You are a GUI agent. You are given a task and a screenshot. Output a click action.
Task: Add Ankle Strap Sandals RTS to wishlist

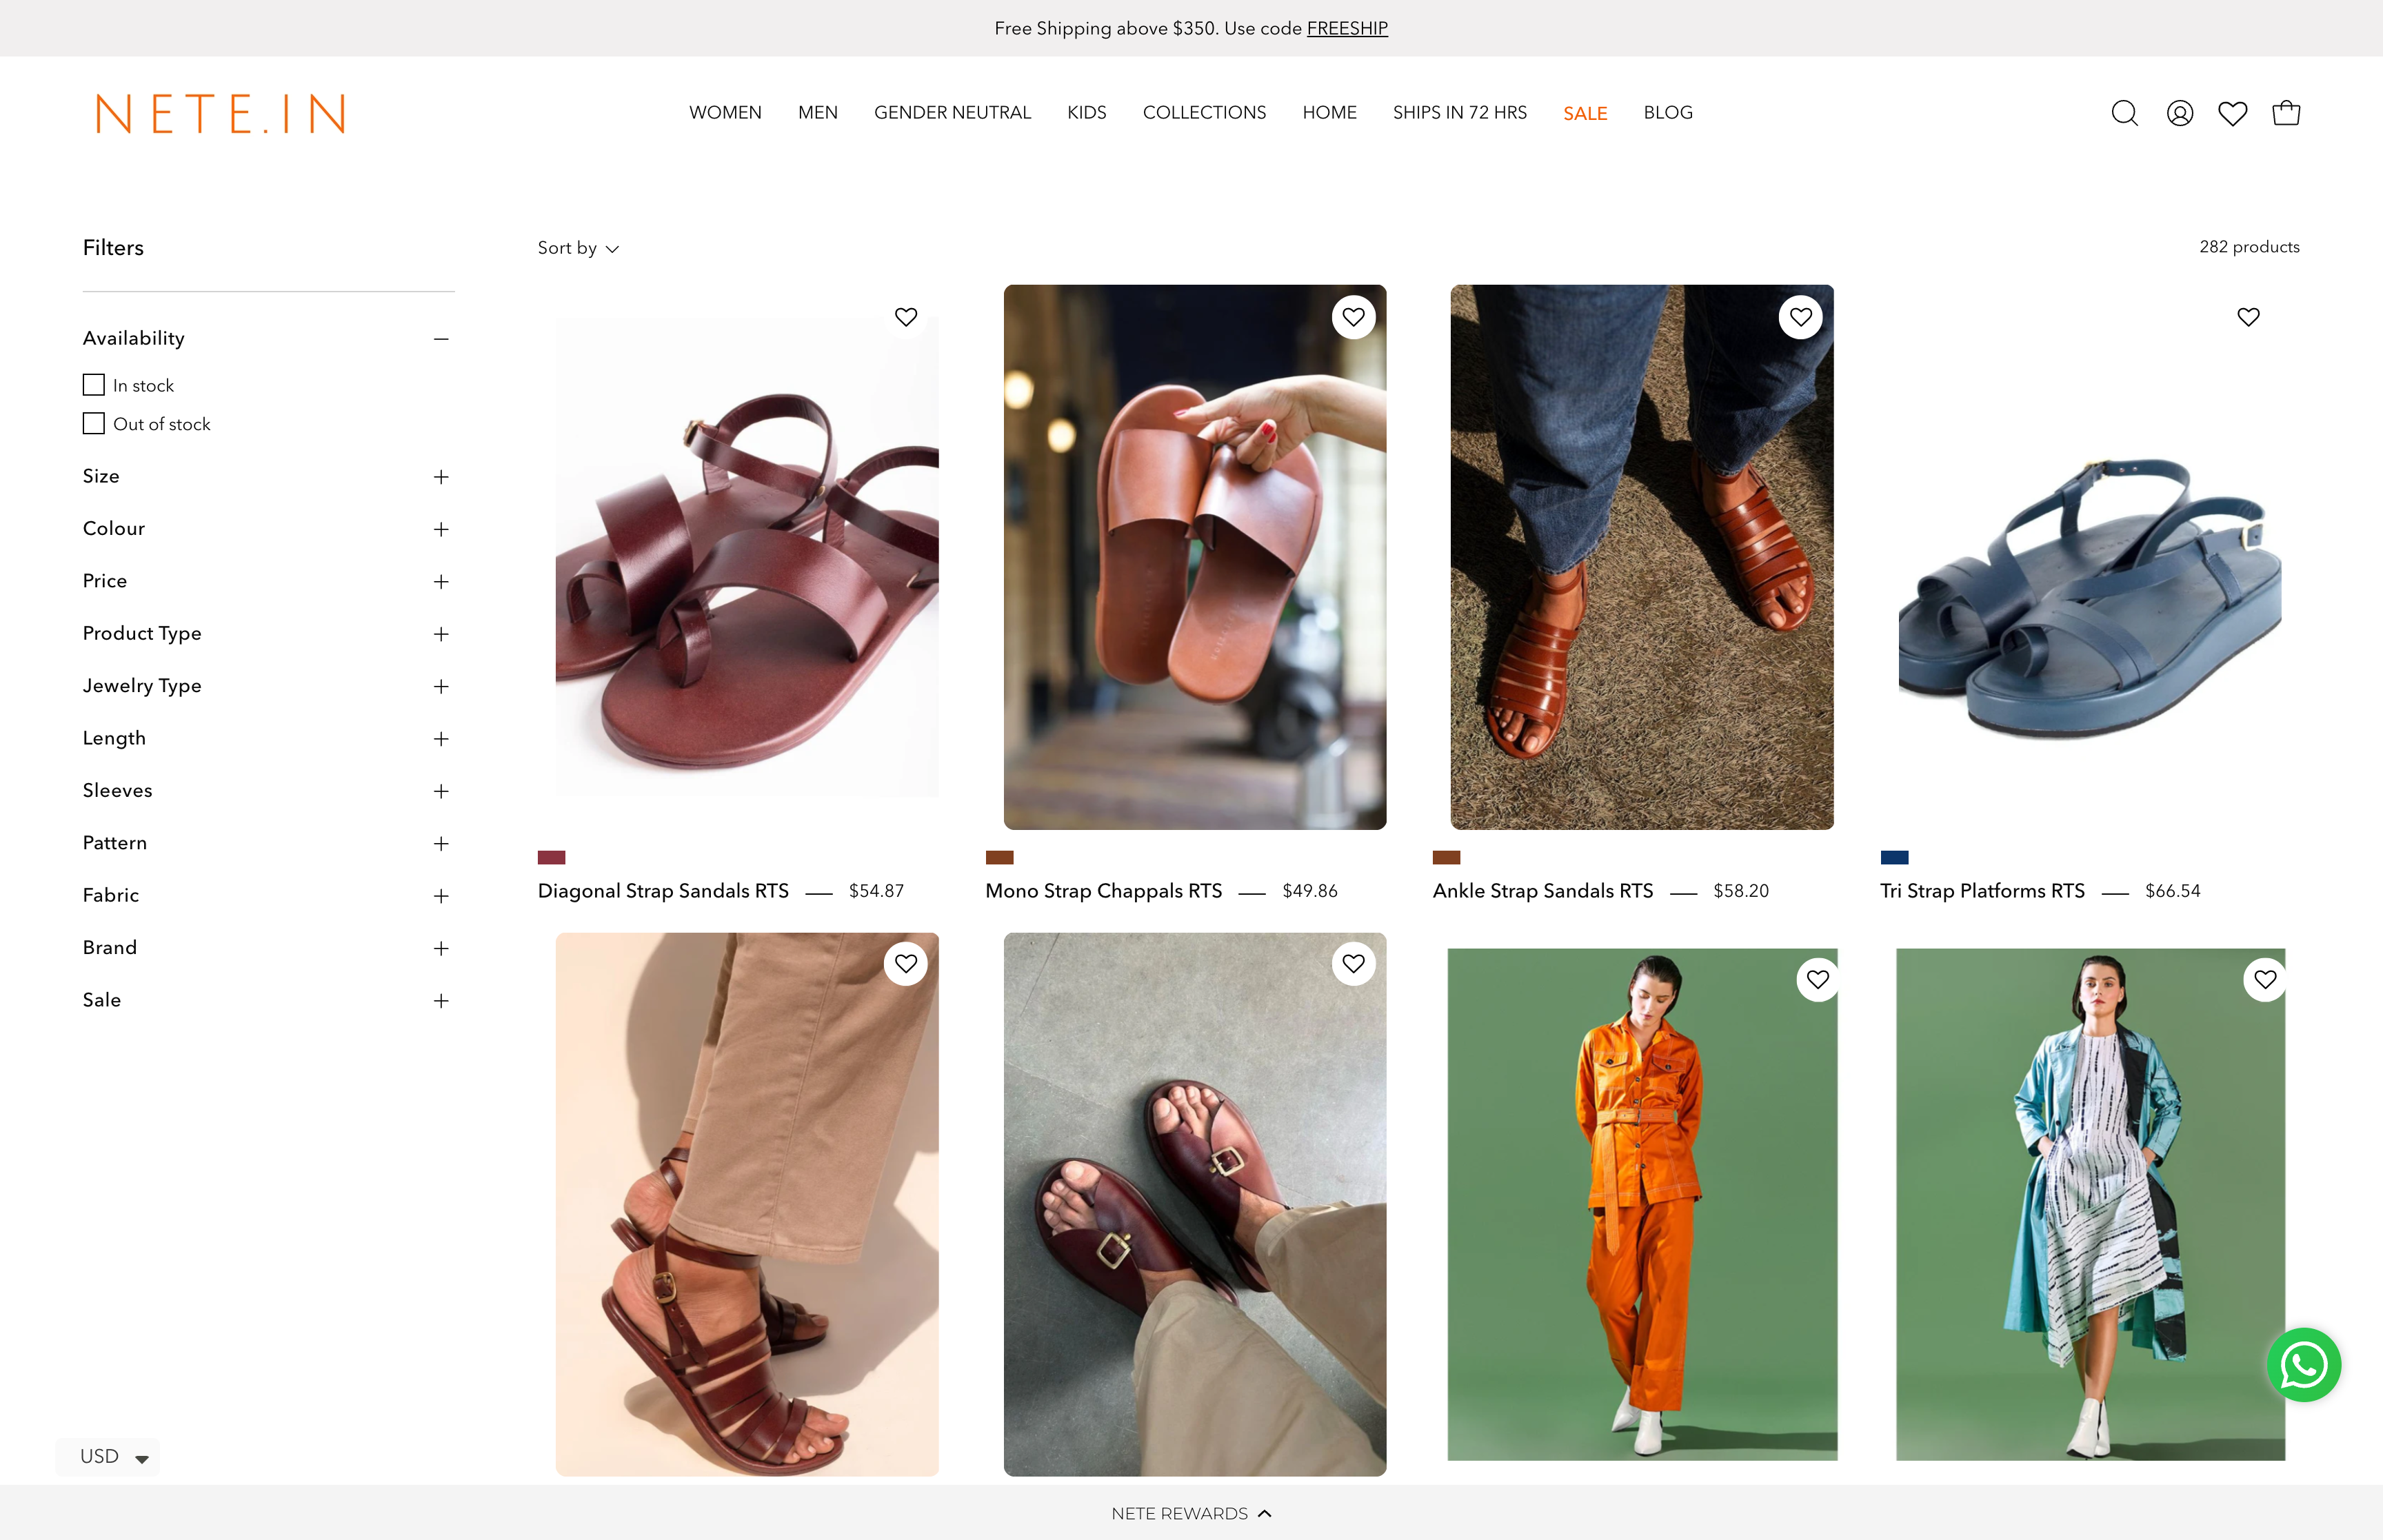point(1801,317)
